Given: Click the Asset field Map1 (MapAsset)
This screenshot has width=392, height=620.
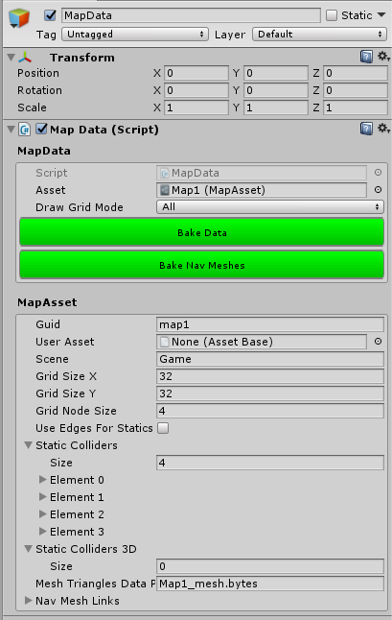Looking at the screenshot, I should point(262,190).
